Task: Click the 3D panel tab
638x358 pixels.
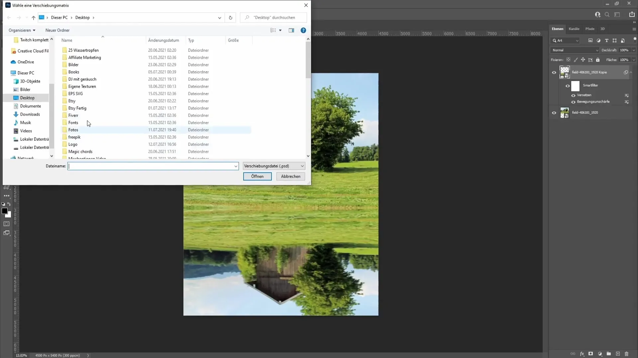Action: point(602,29)
